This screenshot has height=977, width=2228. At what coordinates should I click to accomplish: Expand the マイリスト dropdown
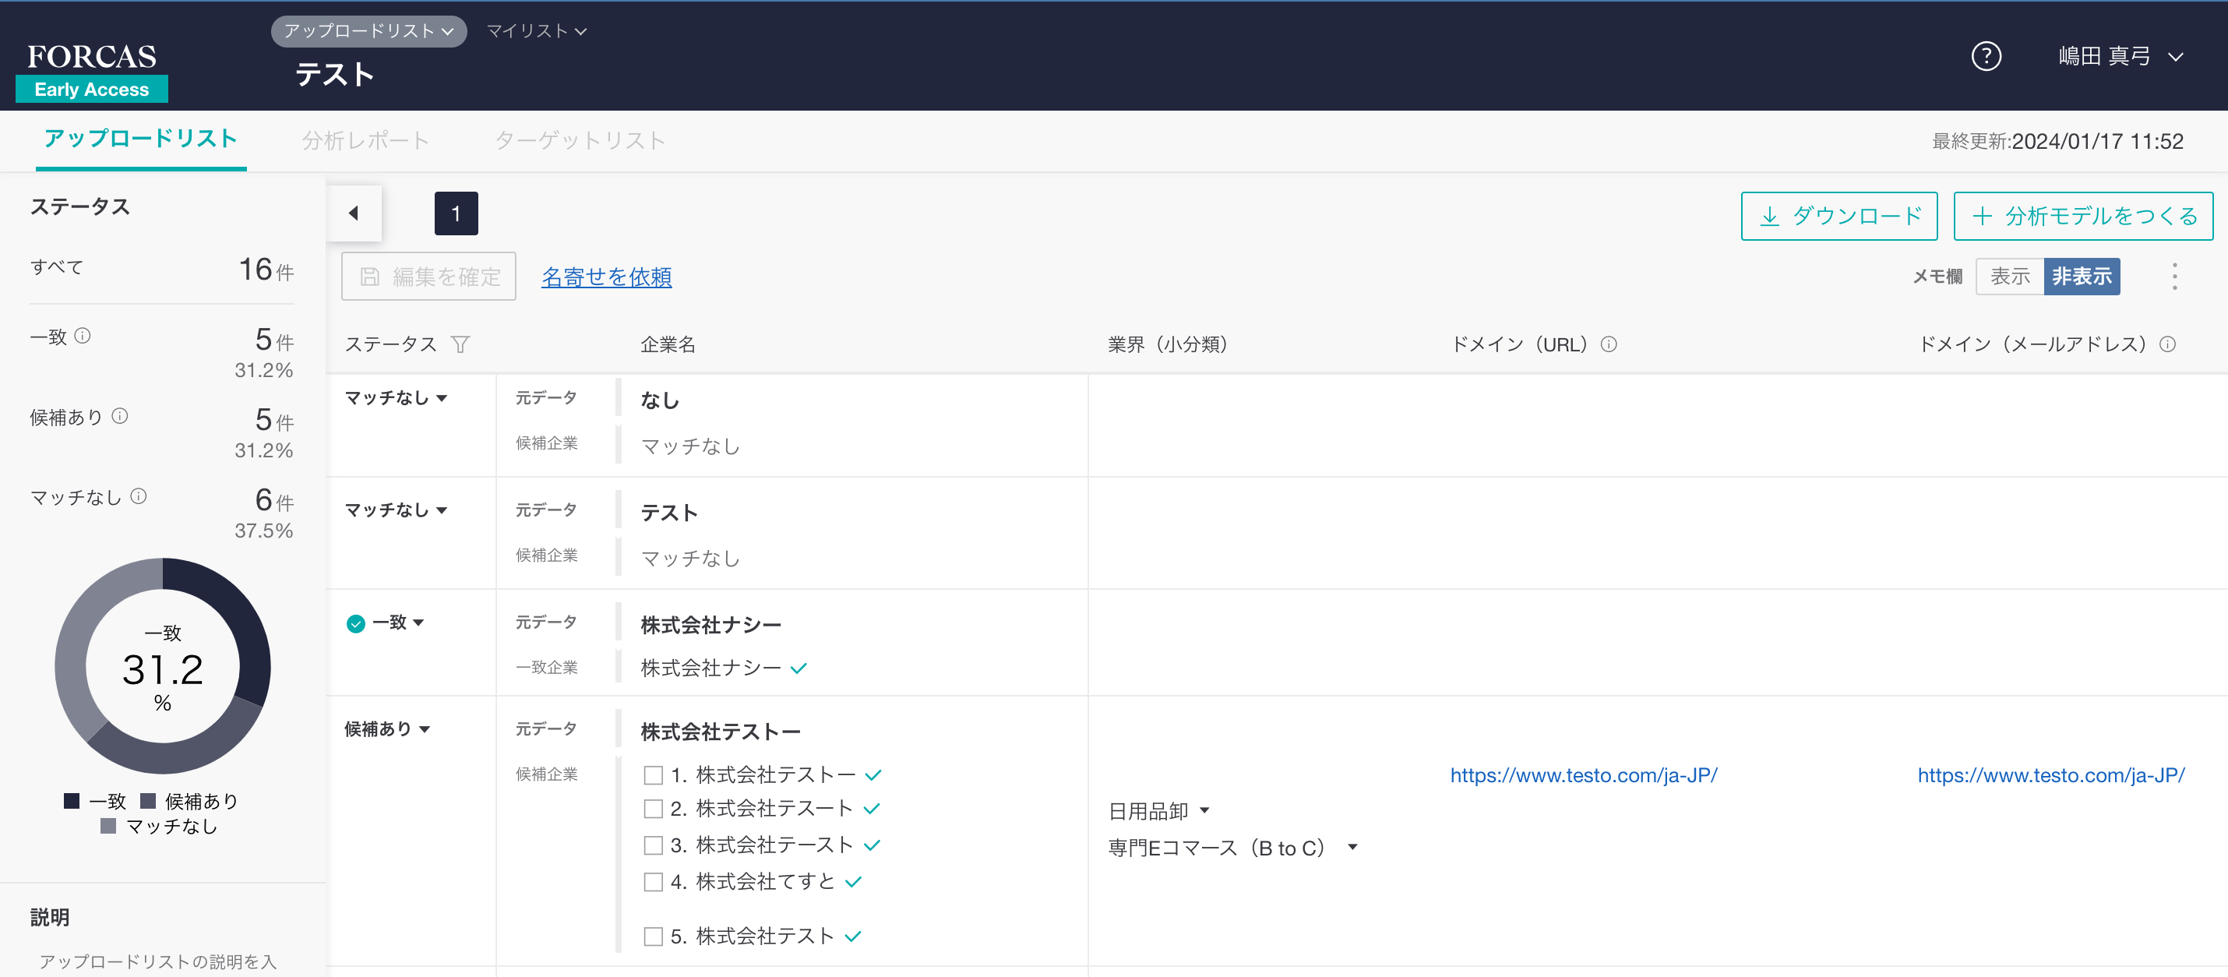[536, 31]
